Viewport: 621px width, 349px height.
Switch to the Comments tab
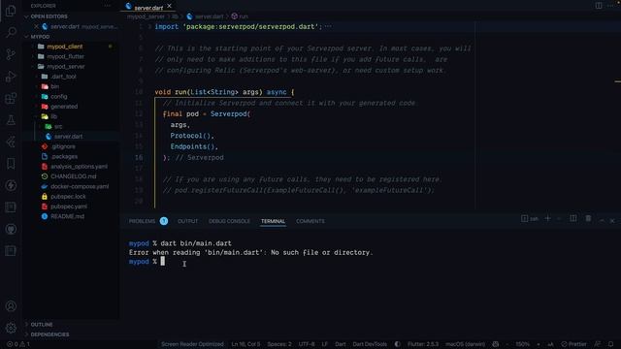(310, 221)
